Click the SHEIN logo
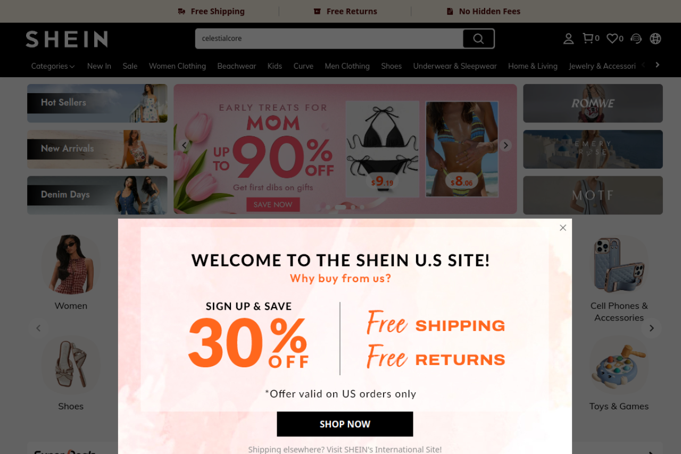Image resolution: width=681 pixels, height=454 pixels. [x=67, y=39]
